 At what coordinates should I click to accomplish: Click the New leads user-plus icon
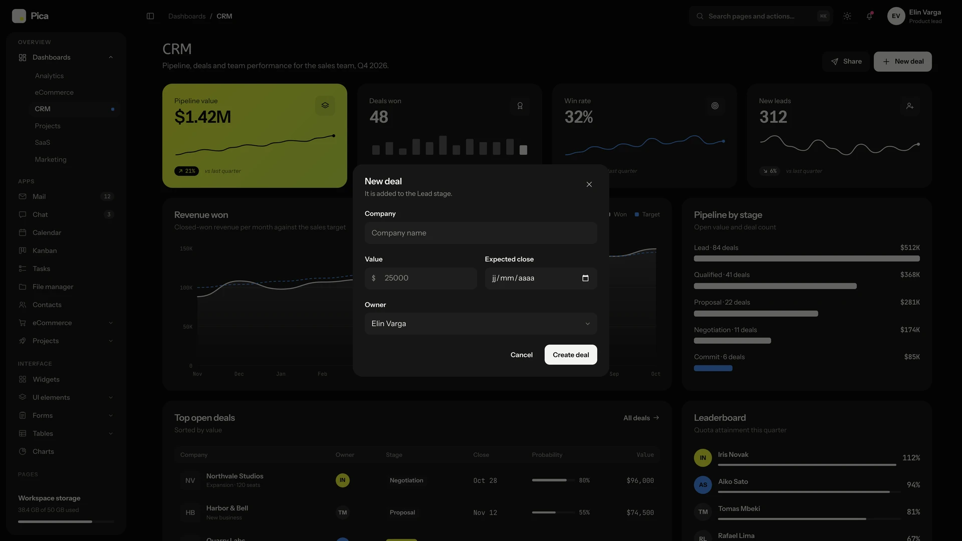pos(910,106)
